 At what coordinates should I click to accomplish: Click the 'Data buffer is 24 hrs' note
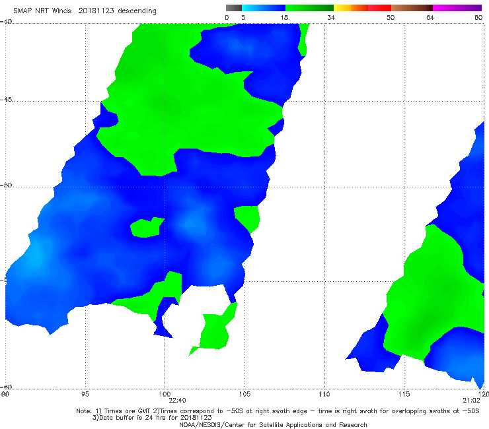tap(152, 418)
